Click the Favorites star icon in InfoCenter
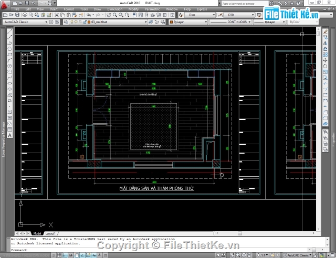The image size is (336, 258). point(292,3)
